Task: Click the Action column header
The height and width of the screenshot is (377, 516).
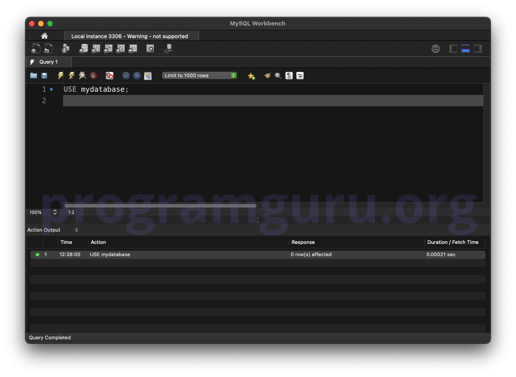Action: (98, 242)
